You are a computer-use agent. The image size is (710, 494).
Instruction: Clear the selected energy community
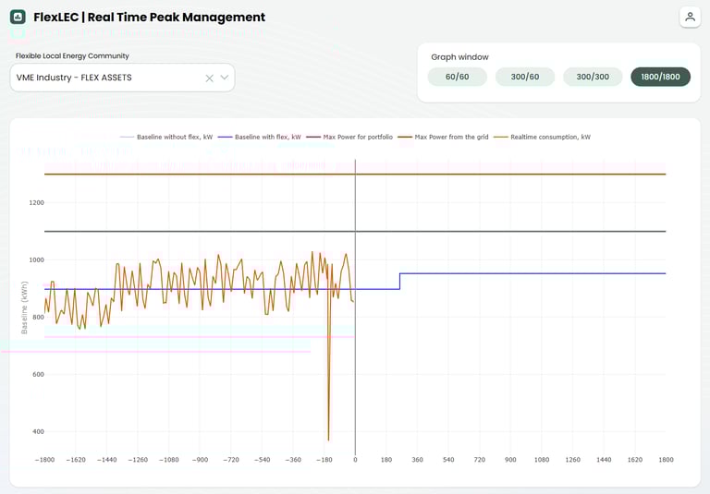pyautogui.click(x=209, y=78)
